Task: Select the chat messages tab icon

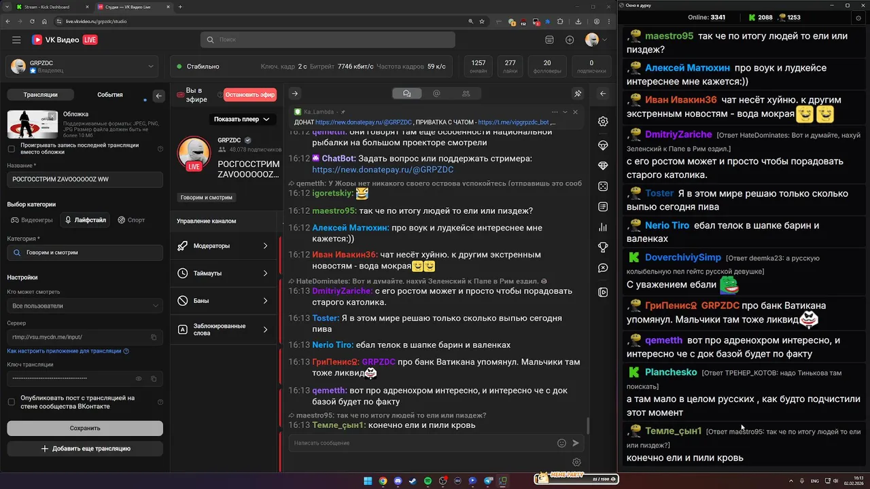Action: [x=406, y=94]
